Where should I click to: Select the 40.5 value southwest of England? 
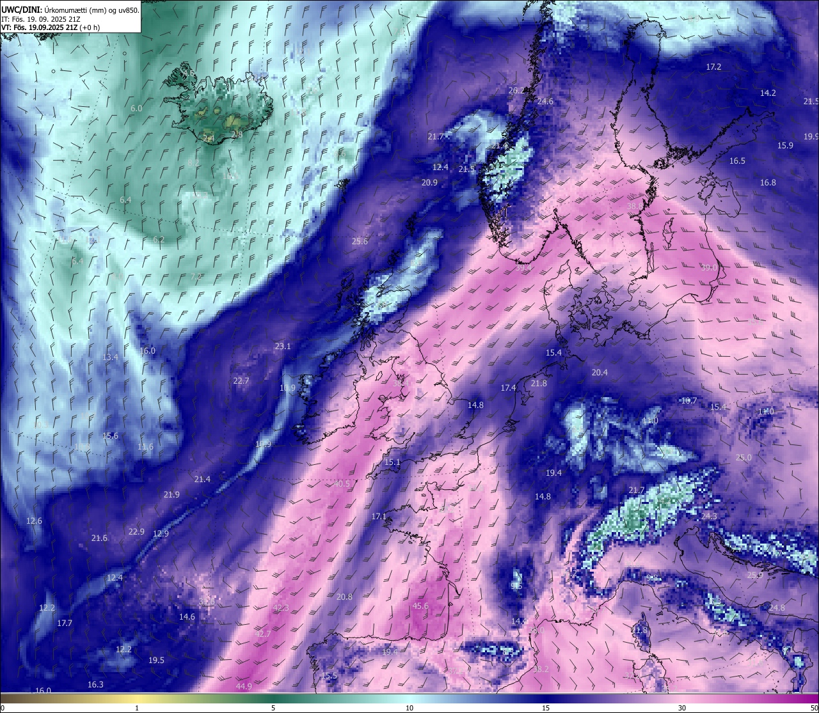coord(342,484)
